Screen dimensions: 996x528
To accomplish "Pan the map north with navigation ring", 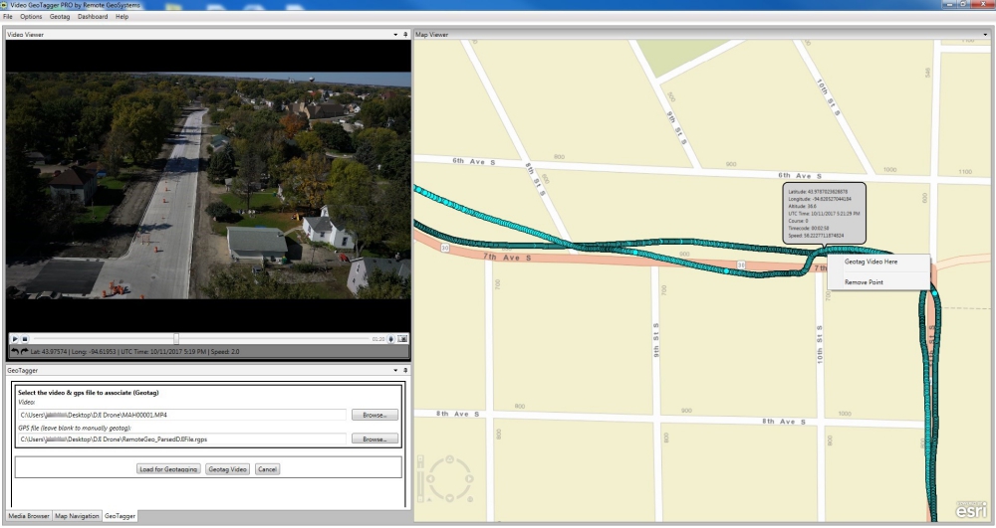I will [x=448, y=459].
